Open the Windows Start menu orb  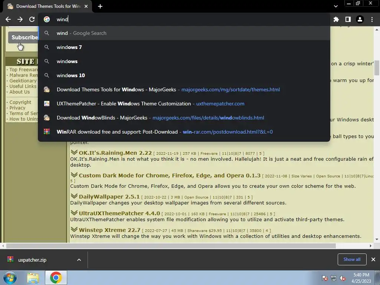10,278
